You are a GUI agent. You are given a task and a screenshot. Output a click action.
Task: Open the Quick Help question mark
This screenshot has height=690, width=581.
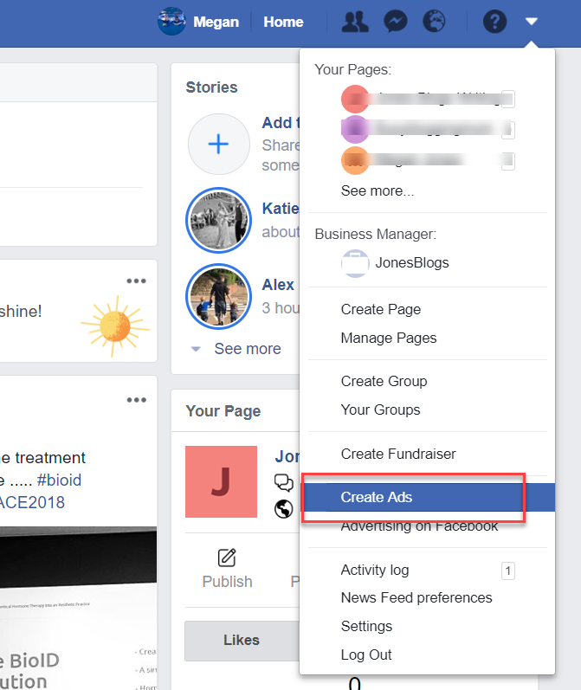(494, 21)
